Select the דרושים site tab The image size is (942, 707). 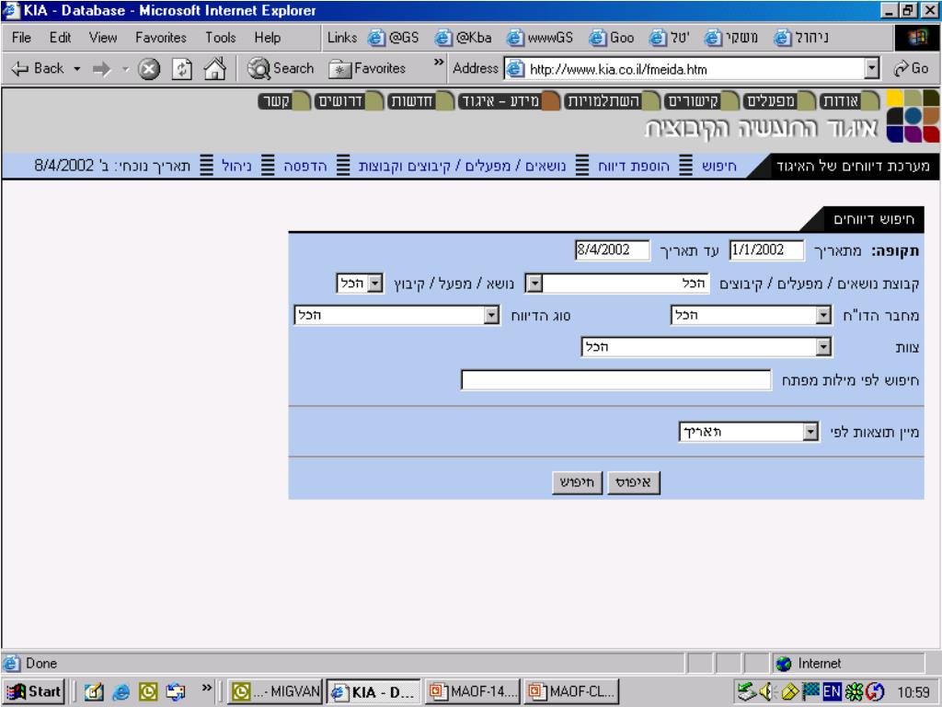point(349,101)
